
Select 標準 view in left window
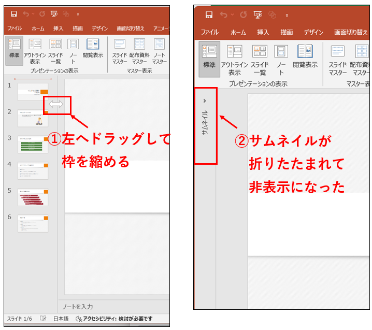pos(14,50)
